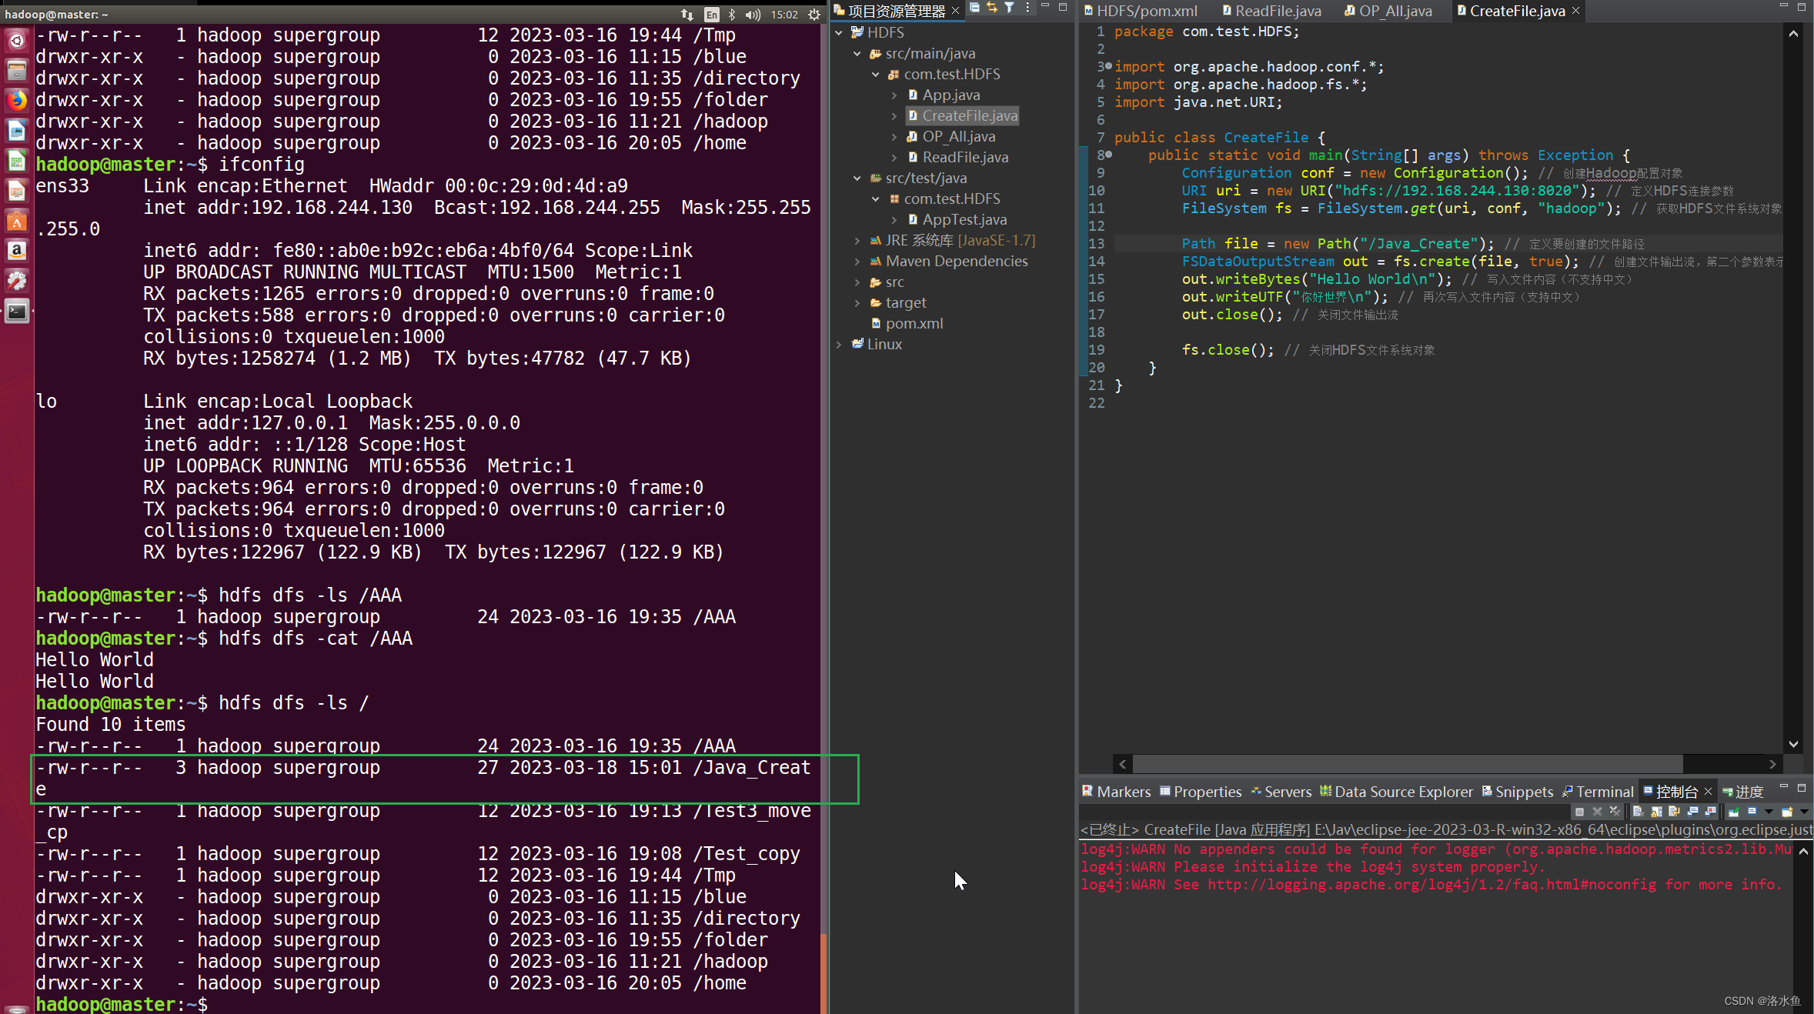Toggle Link with Editor in project explorer
The image size is (1814, 1014).
[992, 8]
